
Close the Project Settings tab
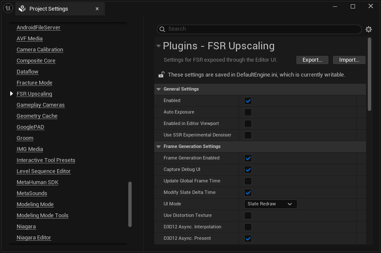[97, 9]
